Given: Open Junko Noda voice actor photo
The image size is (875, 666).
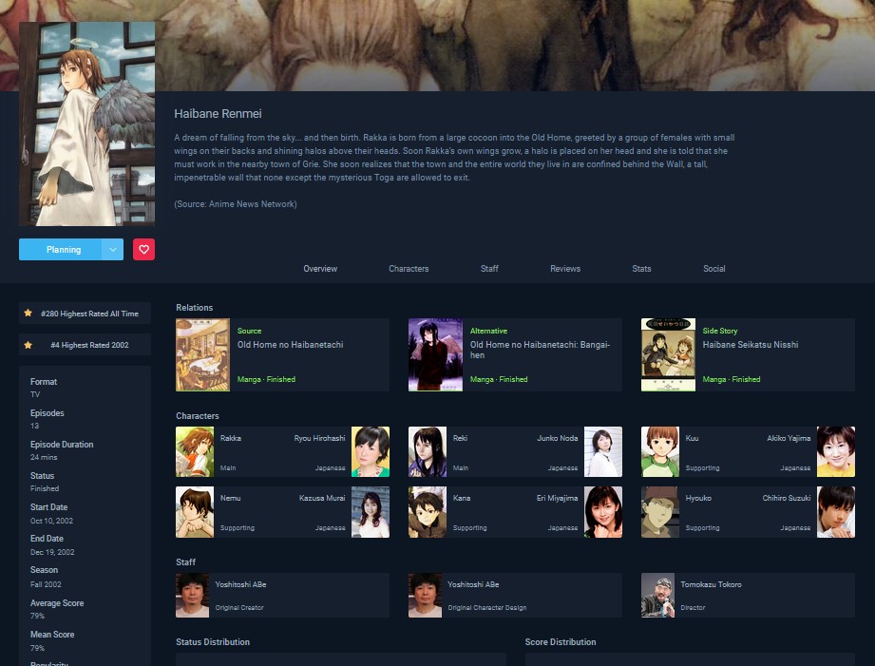Looking at the screenshot, I should tap(603, 451).
